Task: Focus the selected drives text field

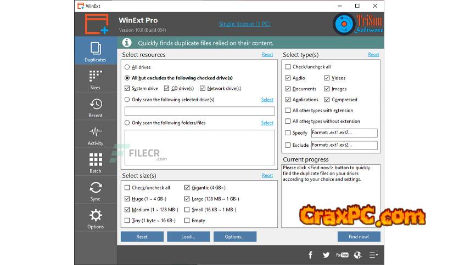Action: pyautogui.click(x=200, y=111)
